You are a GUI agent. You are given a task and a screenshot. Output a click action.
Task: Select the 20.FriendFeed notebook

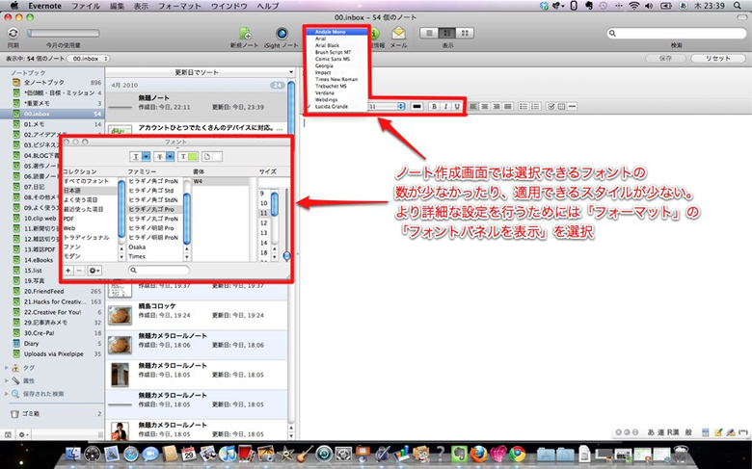pyautogui.click(x=52, y=291)
